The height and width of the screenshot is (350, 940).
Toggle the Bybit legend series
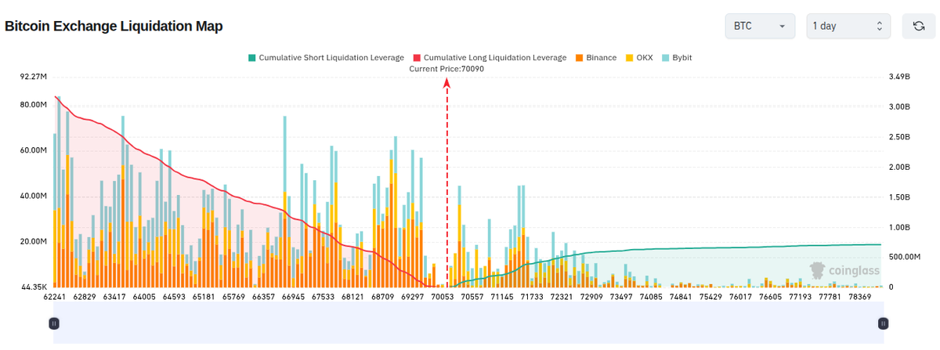pos(676,58)
